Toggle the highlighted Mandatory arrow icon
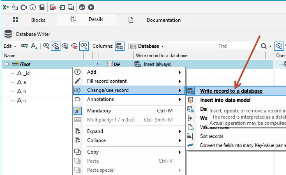This screenshot has width=286, height=175. [78, 111]
